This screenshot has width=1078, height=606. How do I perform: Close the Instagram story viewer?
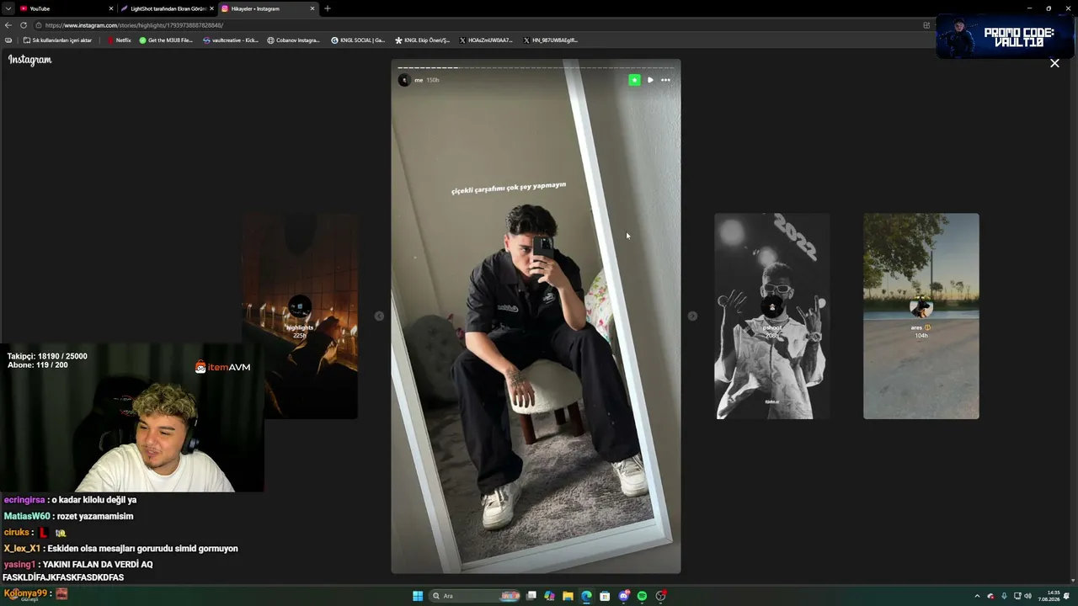tap(1054, 63)
